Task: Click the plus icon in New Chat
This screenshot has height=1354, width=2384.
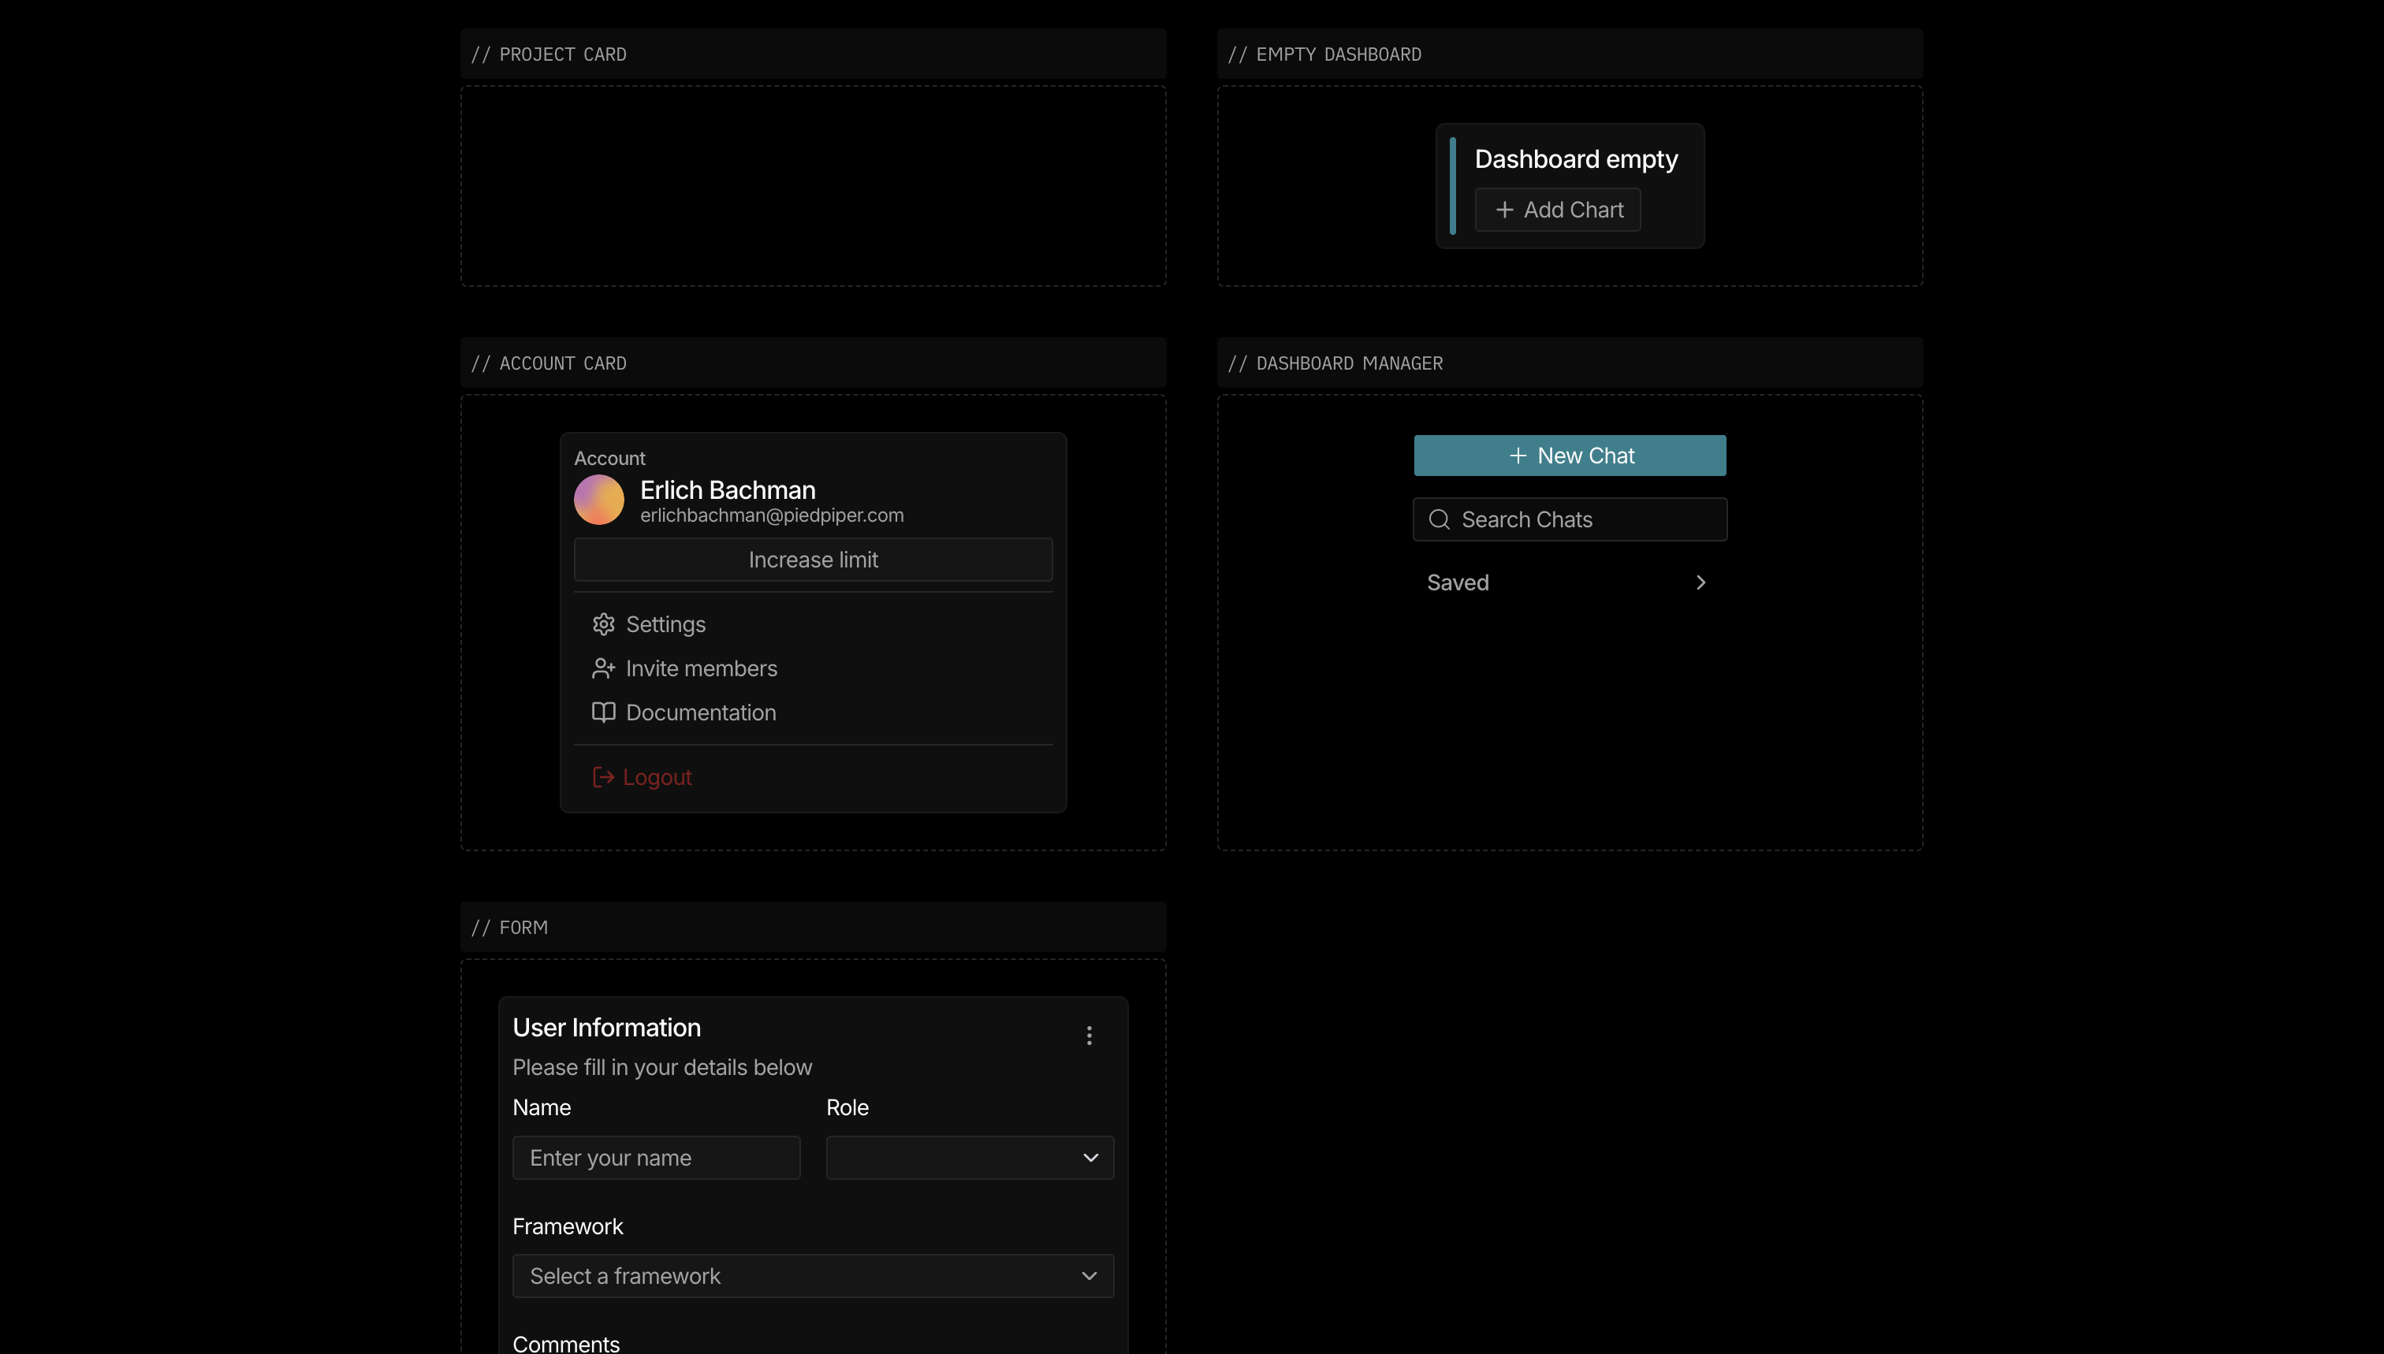Action: (x=1518, y=456)
